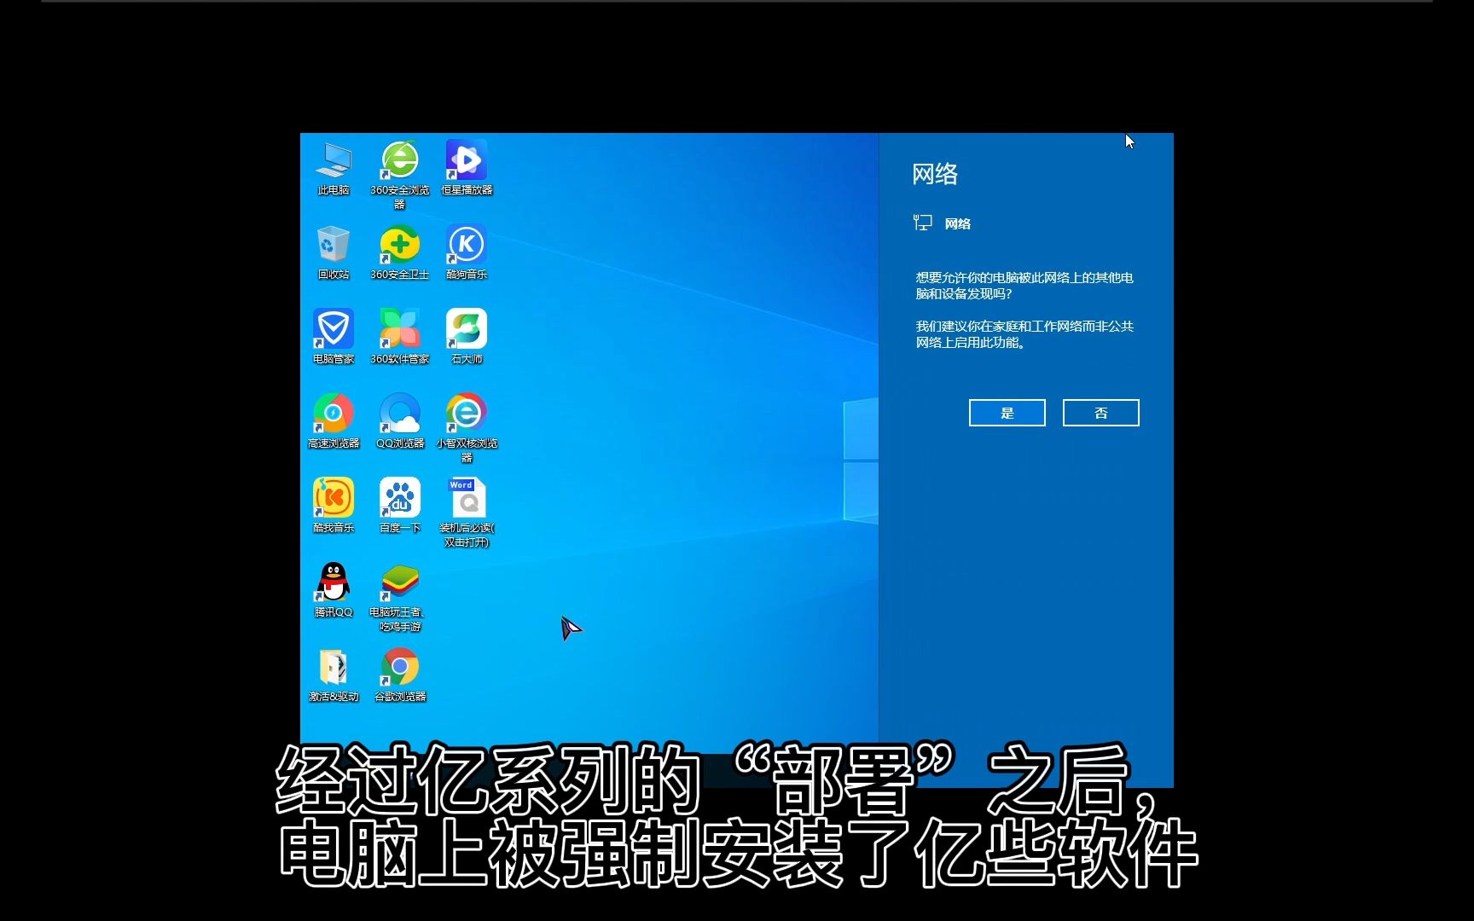Open QQ浏览器 icon
This screenshot has height=921, width=1474.
pos(400,422)
